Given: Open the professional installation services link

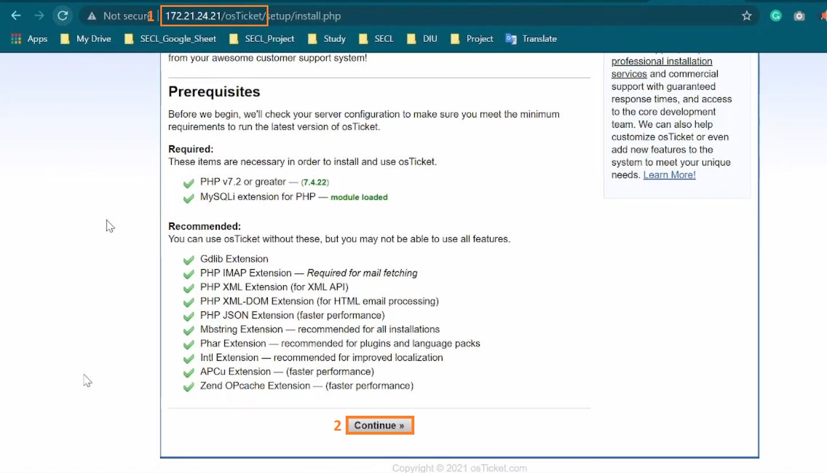Looking at the screenshot, I should click(662, 68).
